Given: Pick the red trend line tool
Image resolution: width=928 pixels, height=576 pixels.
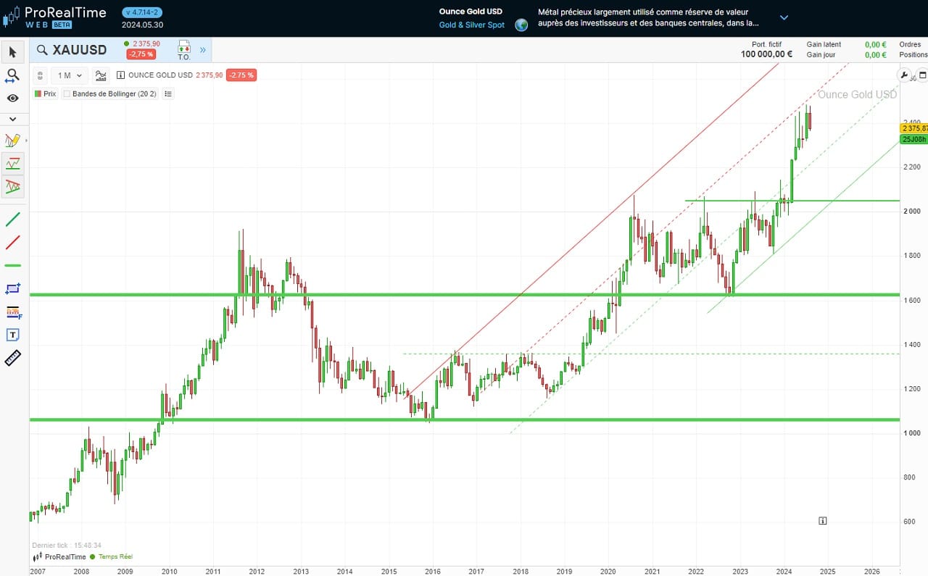Looking at the screenshot, I should [x=12, y=242].
